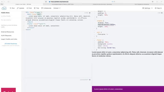Switch to 'Customize and download - Bootstrap' tab
The width and height of the screenshot is (164, 92).
click(x=102, y=4)
